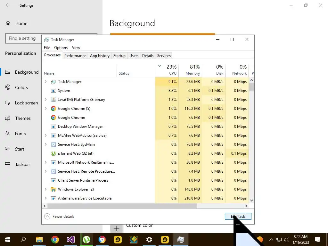Viewport: 328px width, 246px height.
Task: Expand Service Host: SysMain row
Action: tap(45, 144)
